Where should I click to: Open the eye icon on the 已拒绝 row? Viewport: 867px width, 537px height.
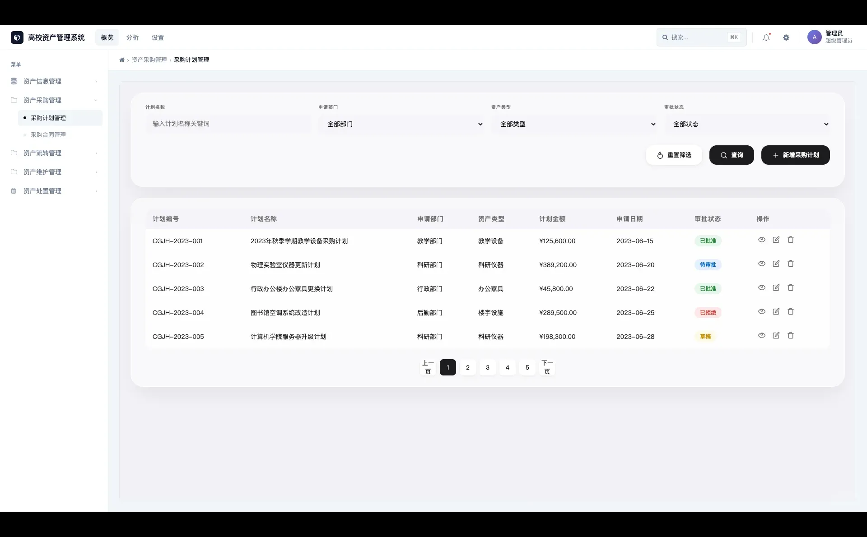point(761,311)
